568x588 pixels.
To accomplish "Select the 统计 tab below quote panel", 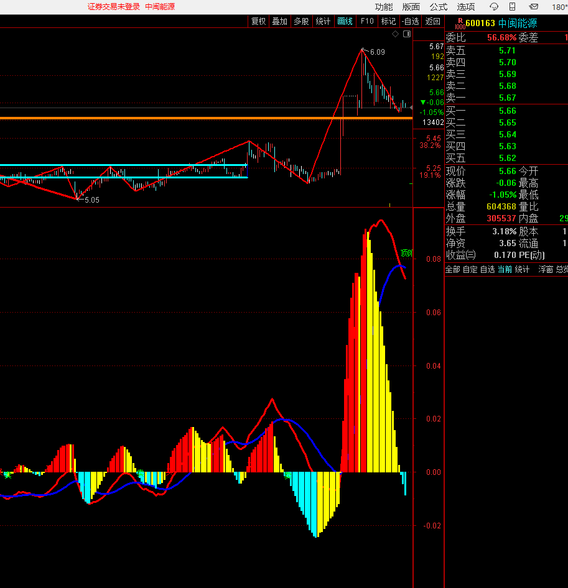I will point(522,269).
